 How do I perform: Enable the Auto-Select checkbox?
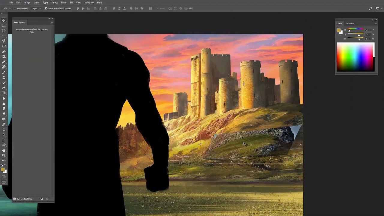[15, 8]
